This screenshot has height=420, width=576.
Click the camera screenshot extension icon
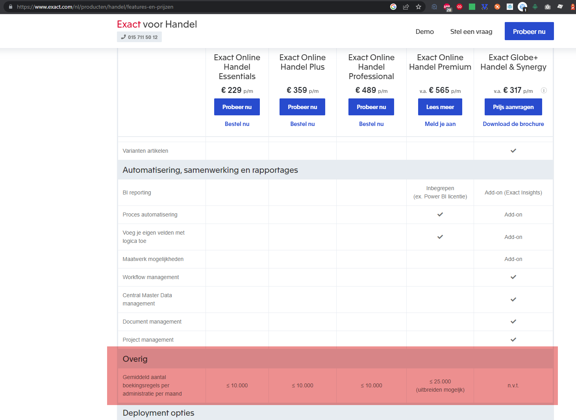pos(548,7)
